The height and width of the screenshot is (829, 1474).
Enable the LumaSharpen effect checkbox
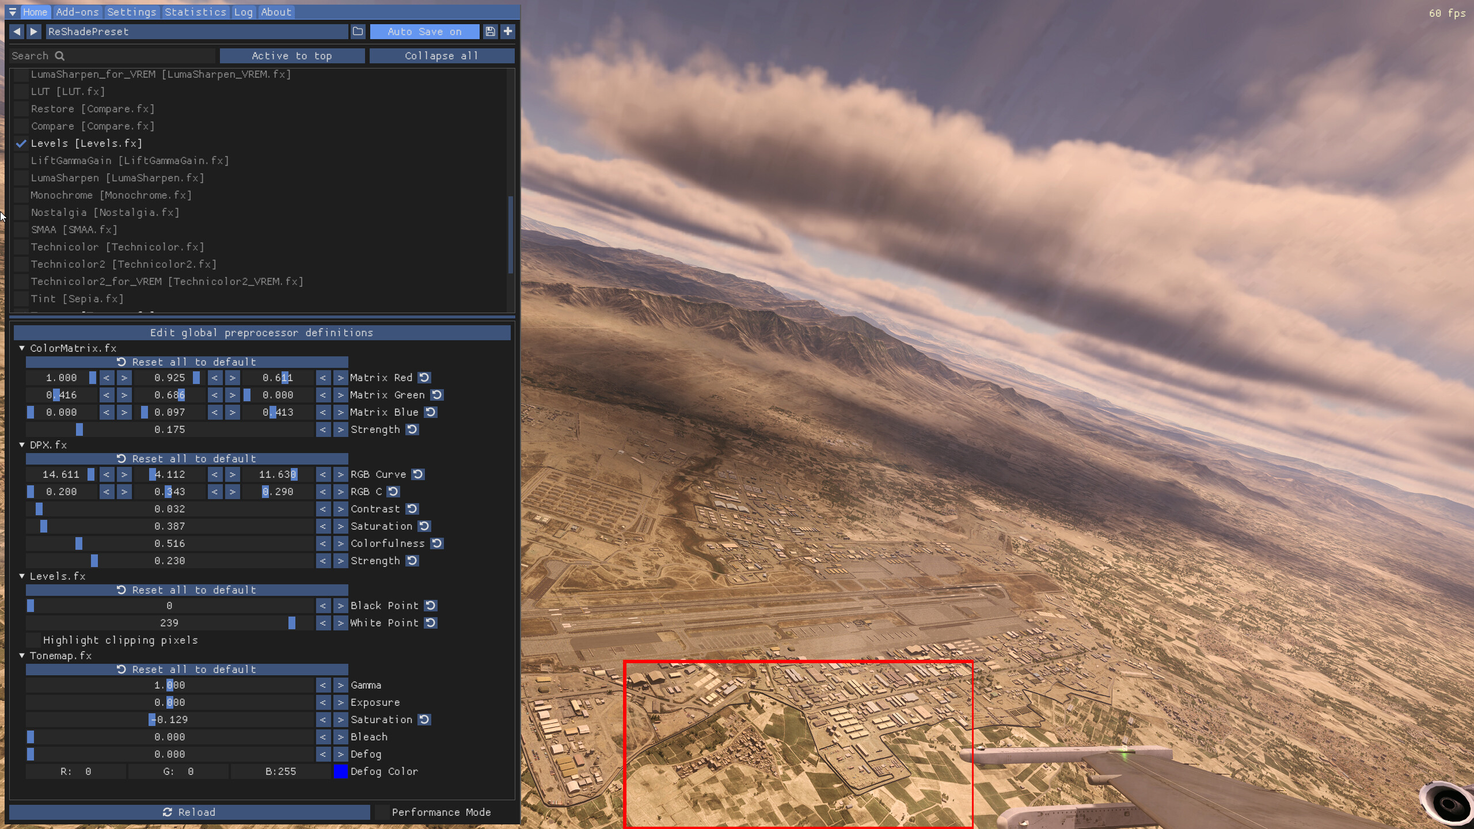(21, 178)
